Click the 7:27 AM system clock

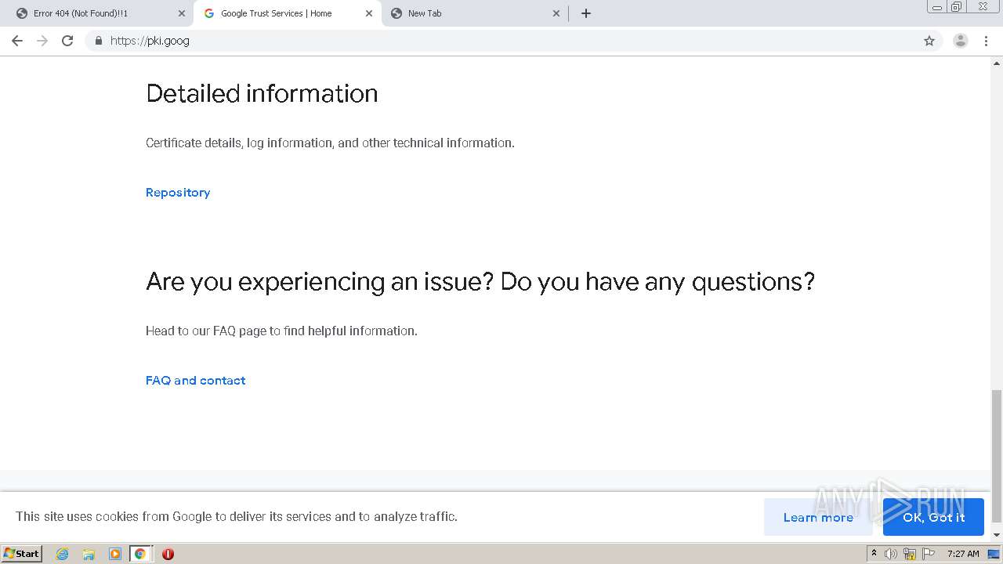pos(963,554)
